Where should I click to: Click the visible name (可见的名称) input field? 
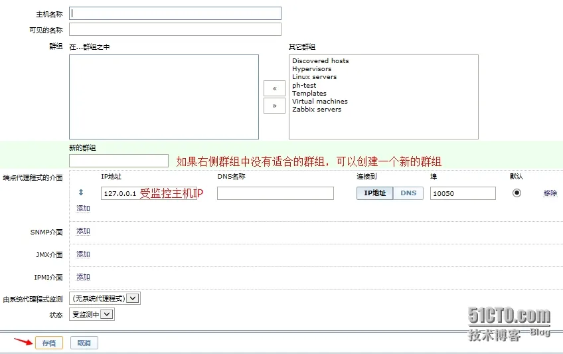point(175,29)
